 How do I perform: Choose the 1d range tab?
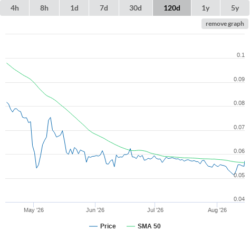click(x=74, y=8)
